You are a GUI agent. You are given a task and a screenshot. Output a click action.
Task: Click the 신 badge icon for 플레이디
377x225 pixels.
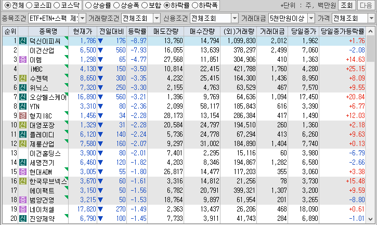23,135
